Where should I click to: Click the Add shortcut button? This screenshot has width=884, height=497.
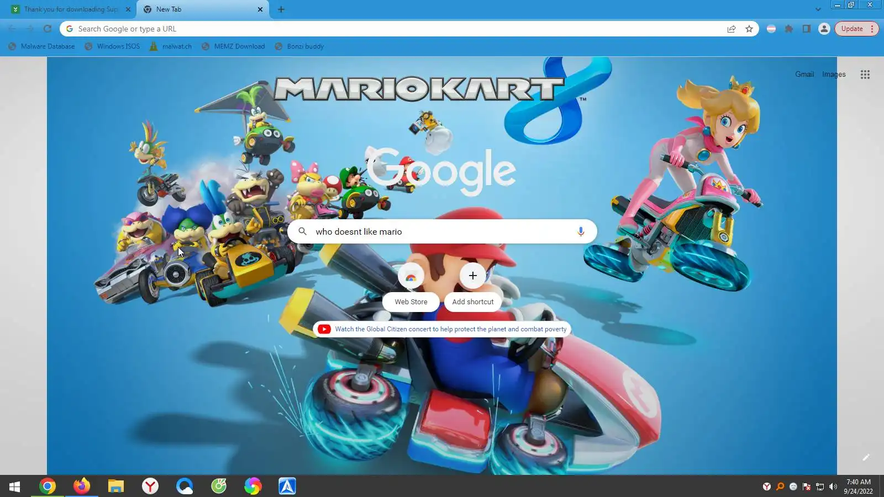(x=473, y=287)
